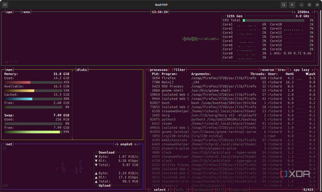Click the kill button in process footer
322x192 pixels.
point(221,190)
